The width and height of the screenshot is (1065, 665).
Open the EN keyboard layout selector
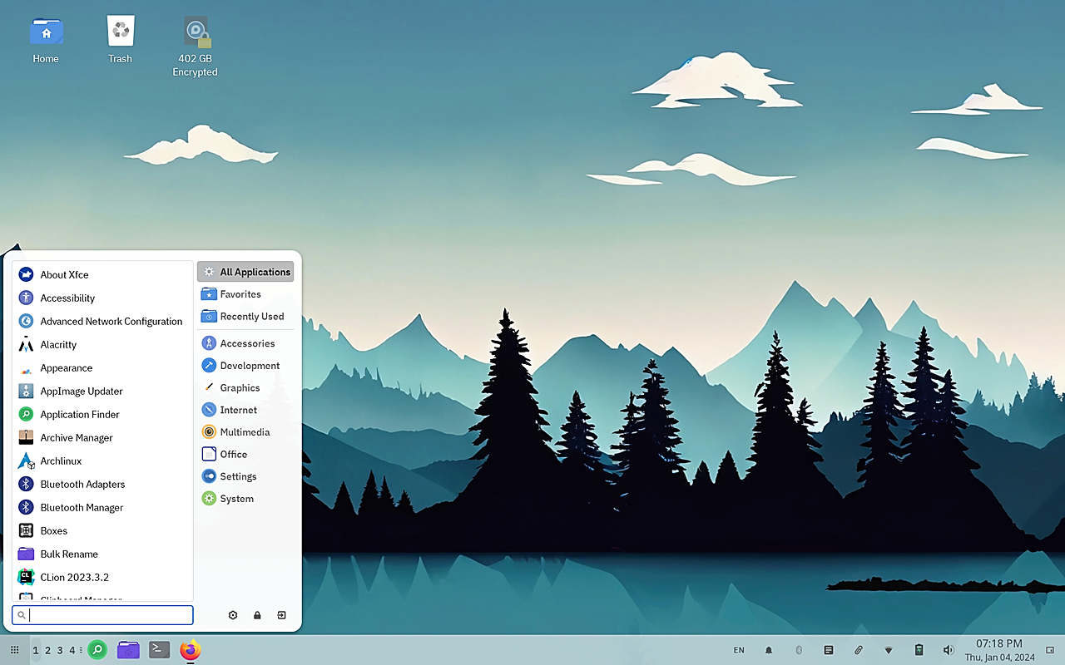click(x=739, y=650)
